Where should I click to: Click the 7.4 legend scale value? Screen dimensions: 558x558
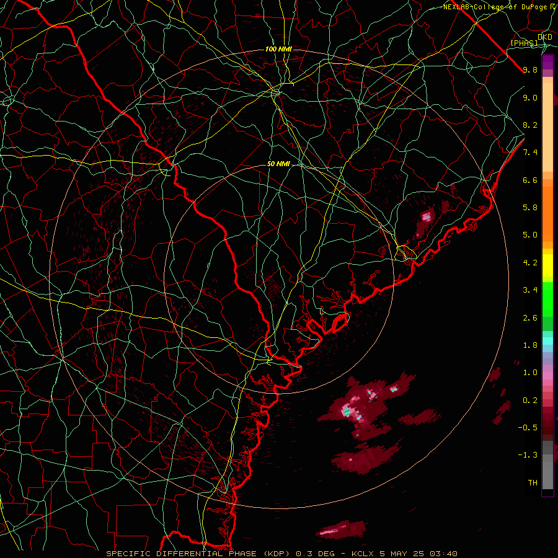coord(530,153)
